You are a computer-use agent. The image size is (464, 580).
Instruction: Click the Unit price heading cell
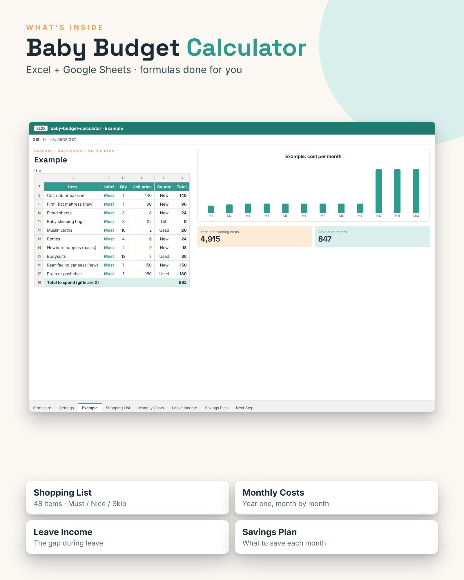[x=142, y=187]
